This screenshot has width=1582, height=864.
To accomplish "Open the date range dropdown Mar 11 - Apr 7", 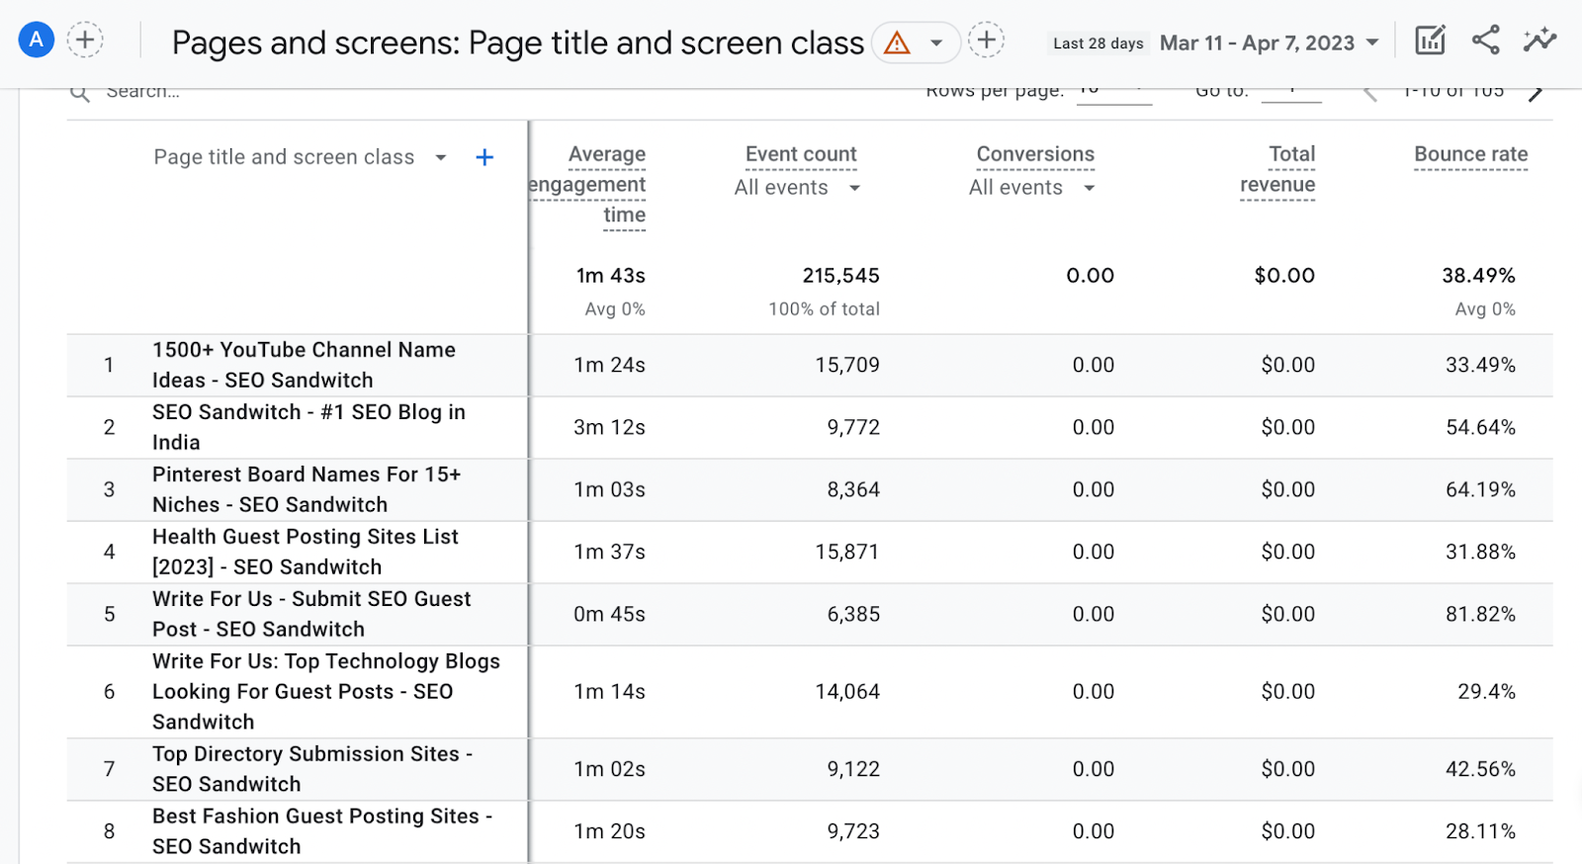I will pyautogui.click(x=1269, y=43).
